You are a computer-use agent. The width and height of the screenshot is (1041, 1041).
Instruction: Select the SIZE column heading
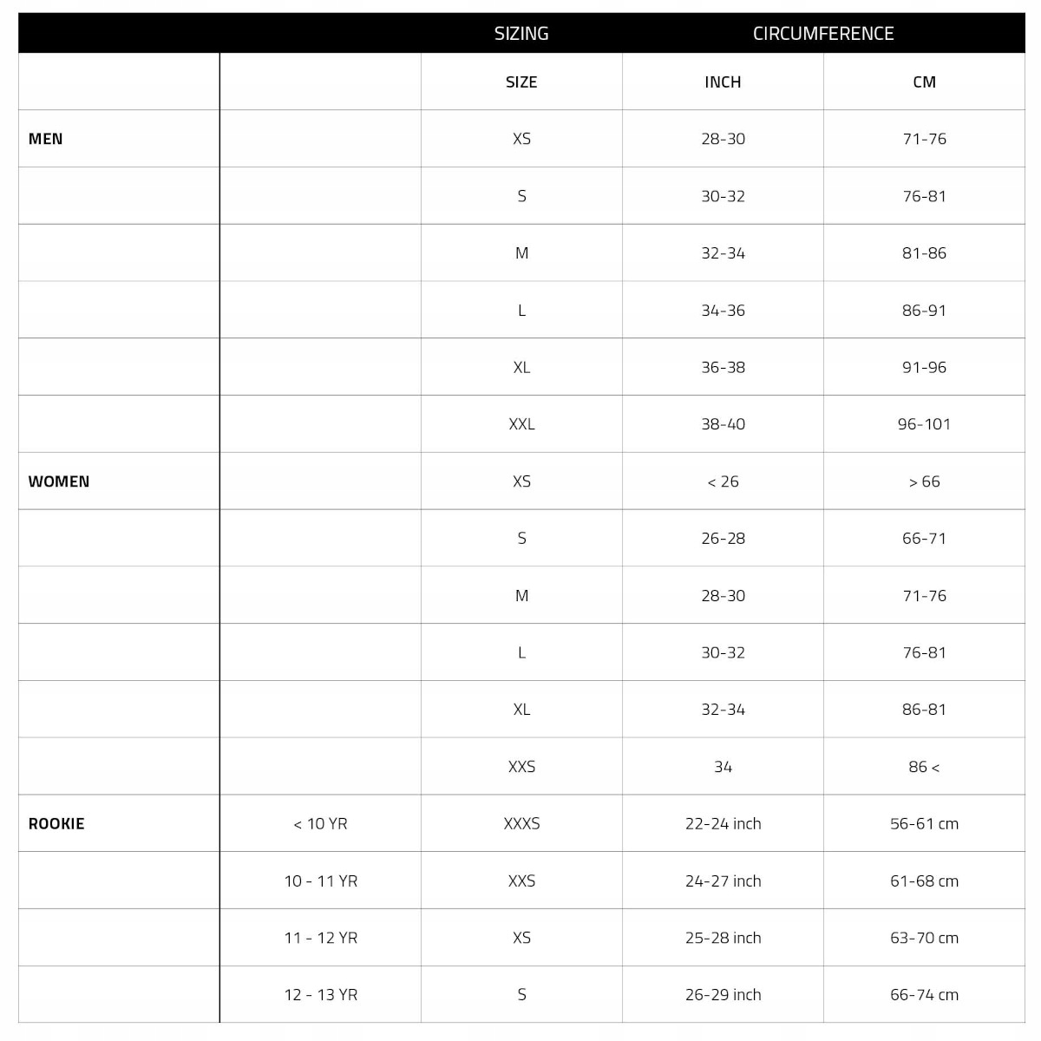point(521,82)
